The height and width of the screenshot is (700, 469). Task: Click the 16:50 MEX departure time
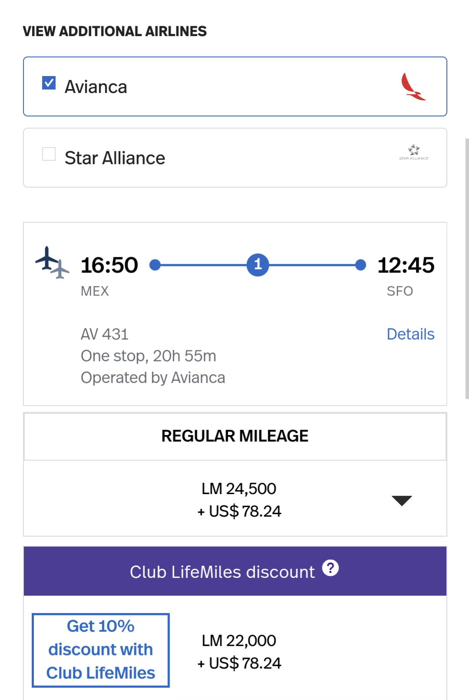click(x=110, y=265)
